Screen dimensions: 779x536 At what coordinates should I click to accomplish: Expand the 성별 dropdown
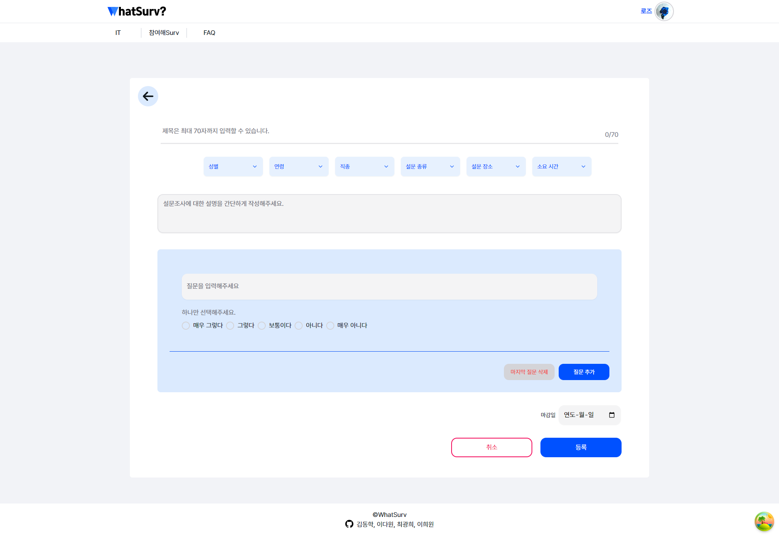click(233, 166)
